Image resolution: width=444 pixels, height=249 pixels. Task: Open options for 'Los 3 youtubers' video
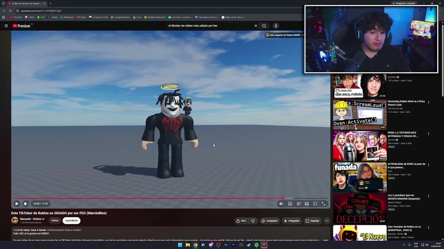pyautogui.click(x=428, y=196)
